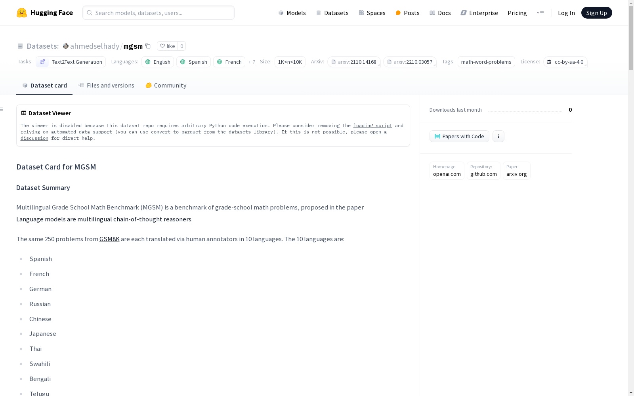Open the multilingual chain-of-thought reasoners paper link

coord(104,219)
